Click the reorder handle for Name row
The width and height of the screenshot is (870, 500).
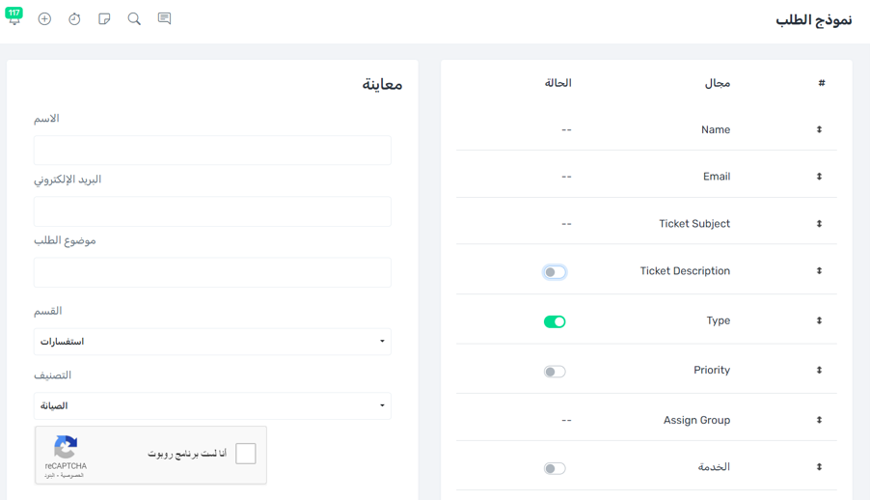819,129
